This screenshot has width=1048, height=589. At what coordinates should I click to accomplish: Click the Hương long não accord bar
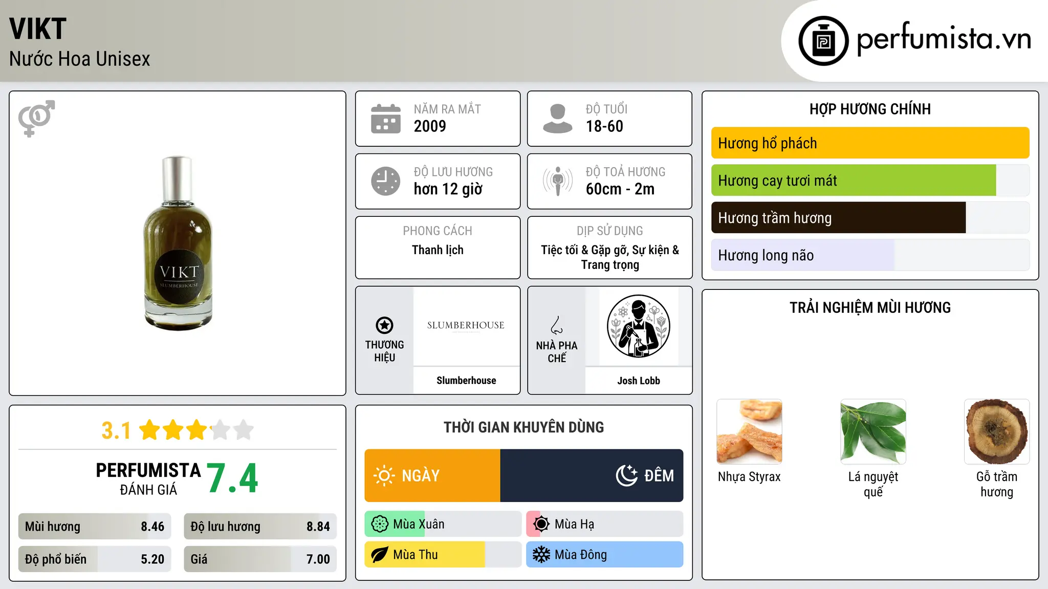pyautogui.click(x=870, y=255)
